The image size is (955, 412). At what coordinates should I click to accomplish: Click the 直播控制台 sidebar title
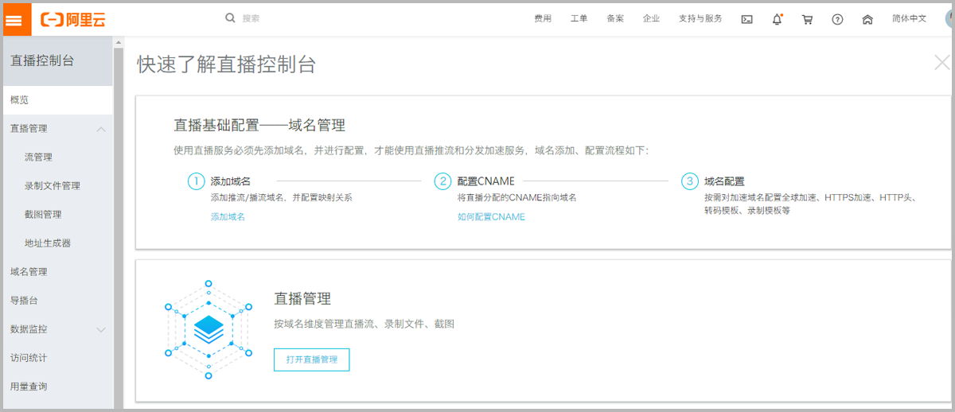[x=42, y=61]
